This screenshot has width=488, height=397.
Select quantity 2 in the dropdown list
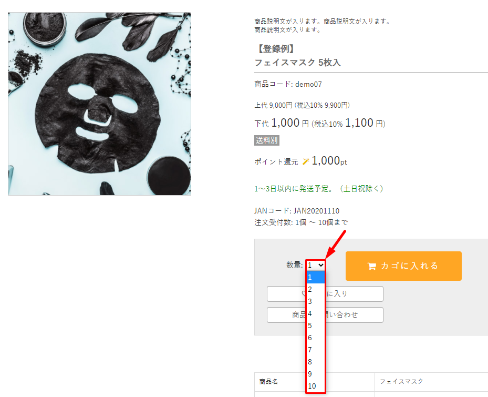click(316, 289)
